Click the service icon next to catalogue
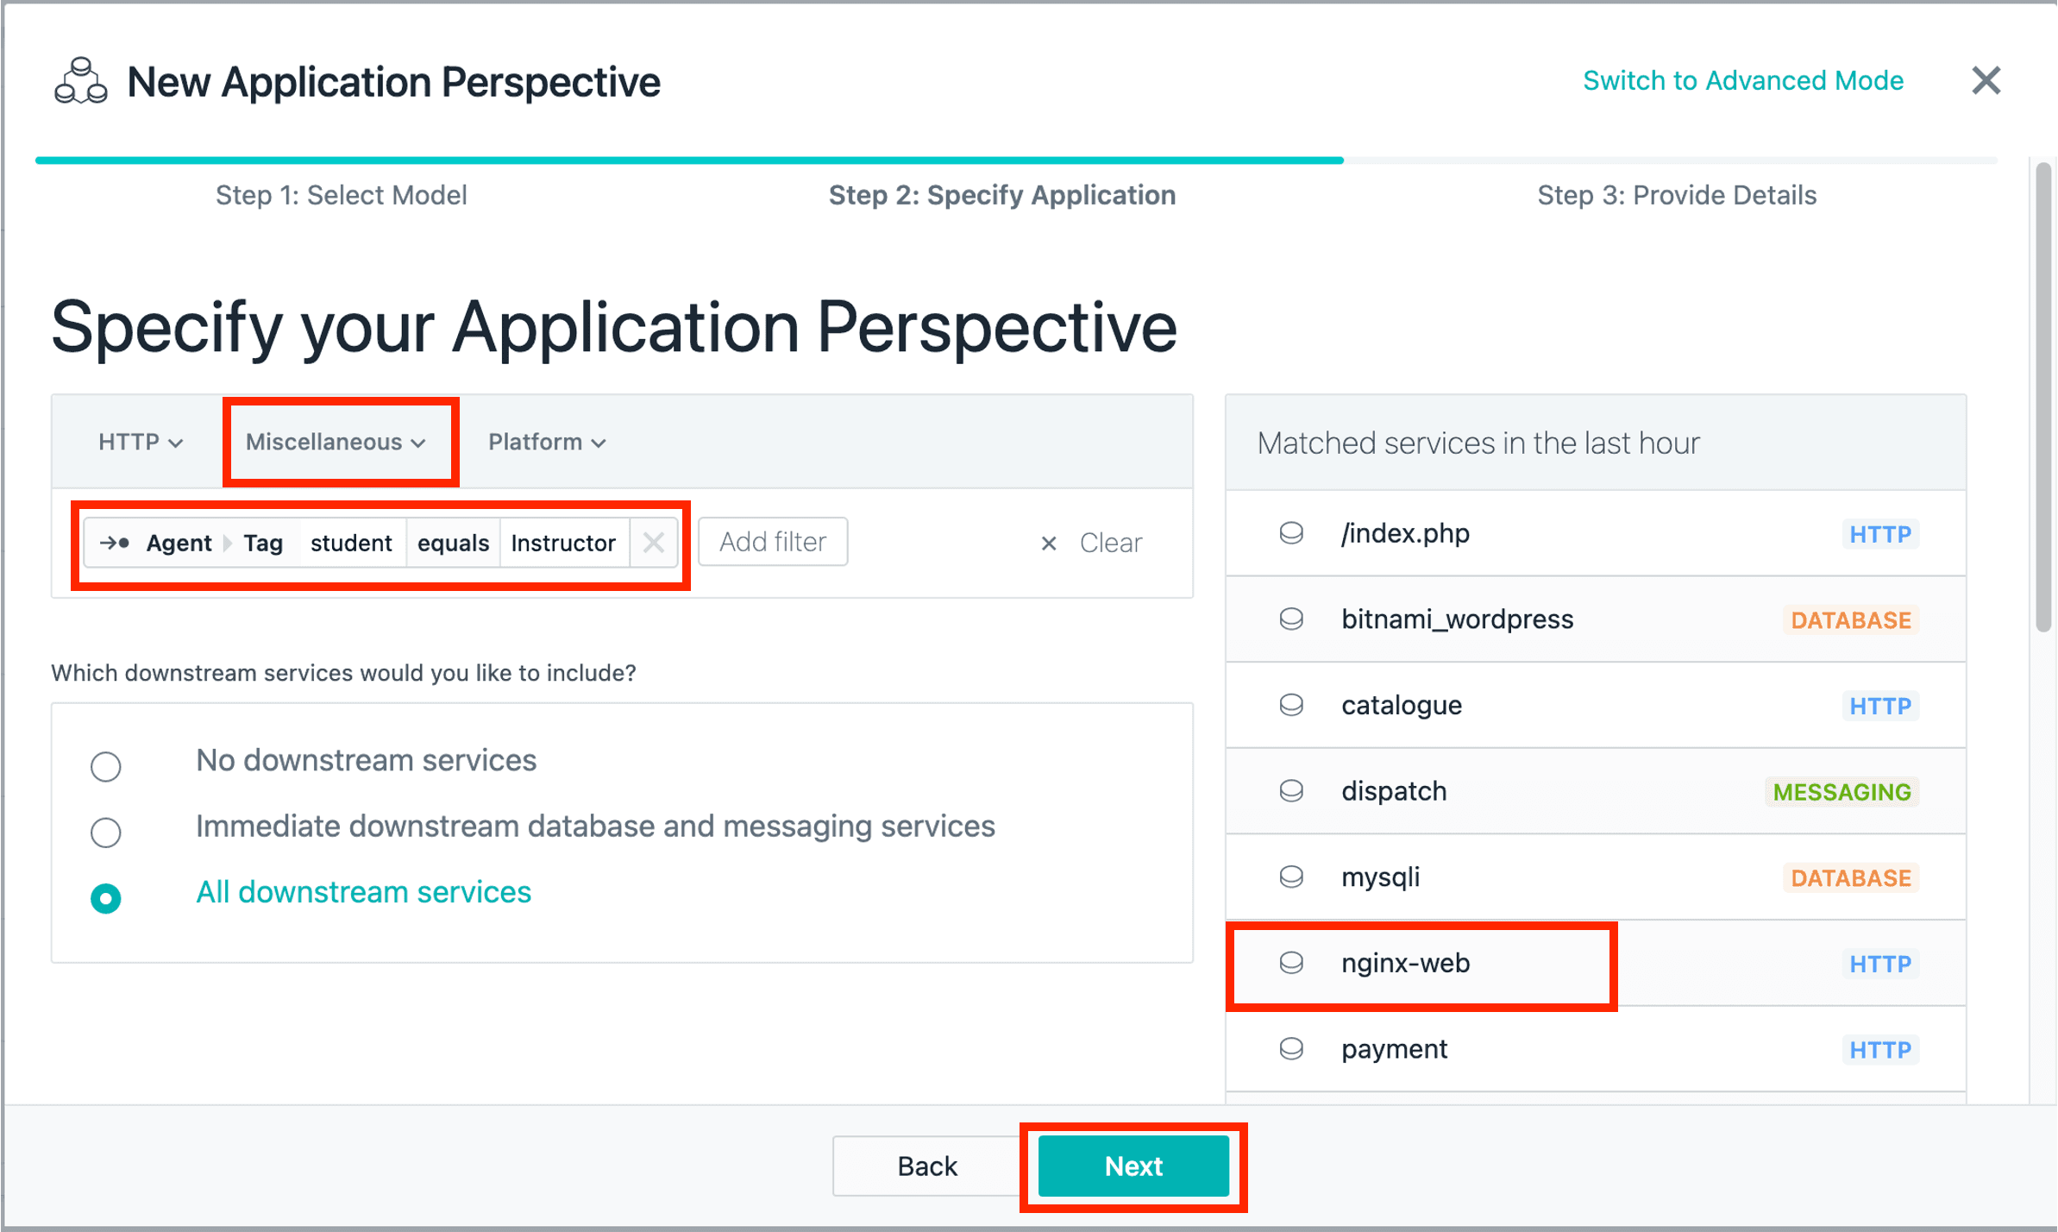 click(x=1290, y=705)
